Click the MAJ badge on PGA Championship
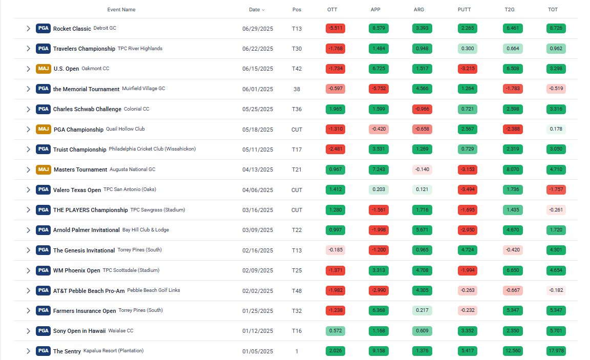Viewport: 590px width, 360px height. (x=43, y=129)
